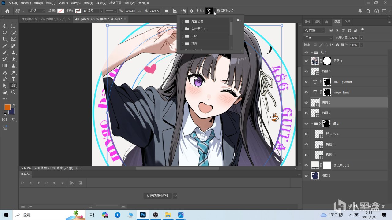Switch to the 属性 panel tab
This screenshot has width=392, height=220.
tap(307, 22)
